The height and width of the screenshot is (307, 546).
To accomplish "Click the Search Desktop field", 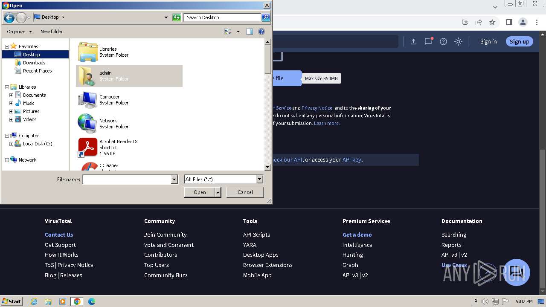I will click(x=223, y=17).
